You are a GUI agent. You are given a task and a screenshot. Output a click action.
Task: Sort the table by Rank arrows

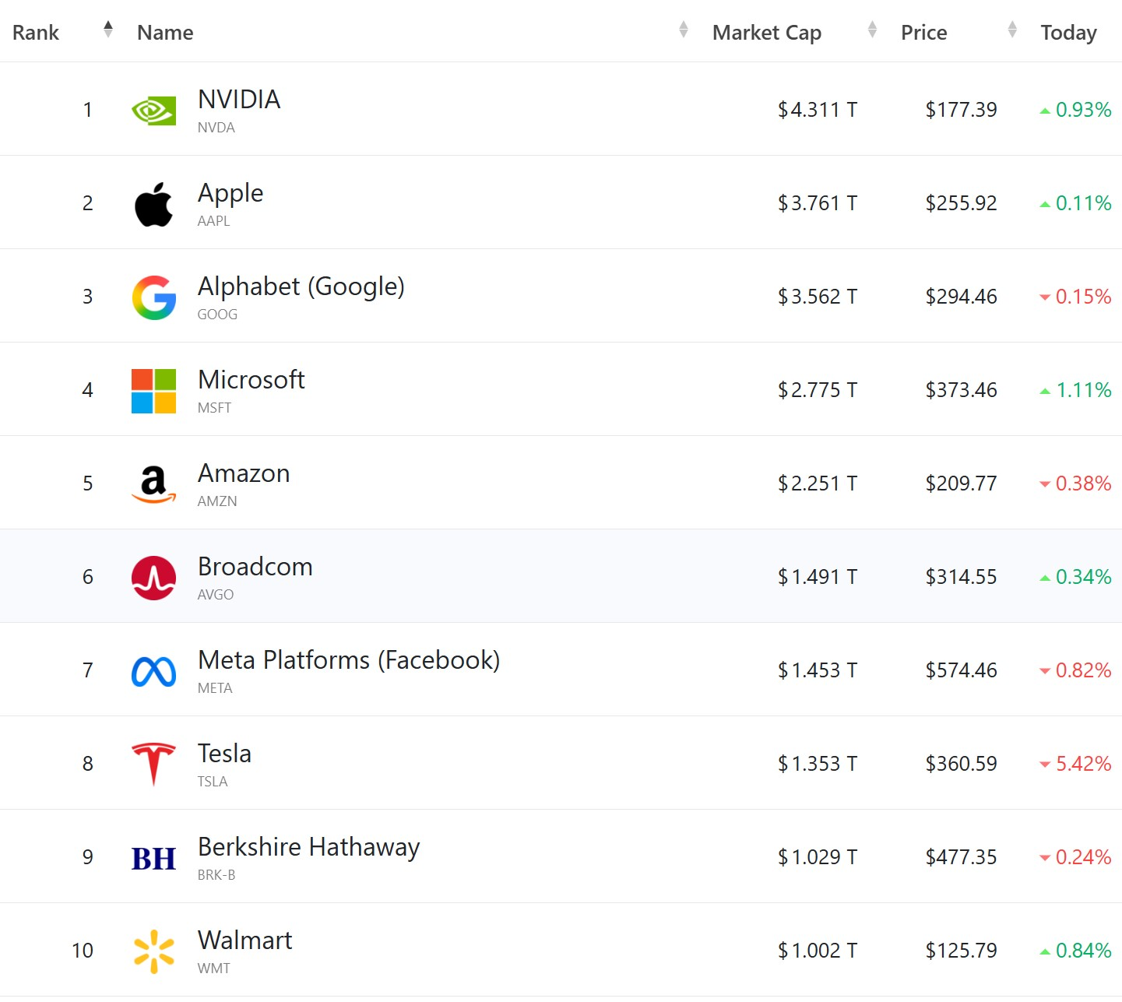108,30
